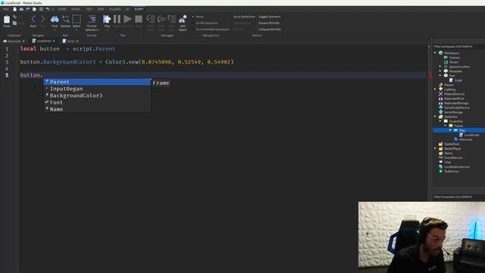Collapse the ScreenGui tree arrow

click(x=440, y=121)
